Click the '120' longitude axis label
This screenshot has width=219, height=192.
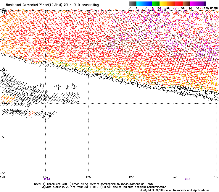(2, 177)
